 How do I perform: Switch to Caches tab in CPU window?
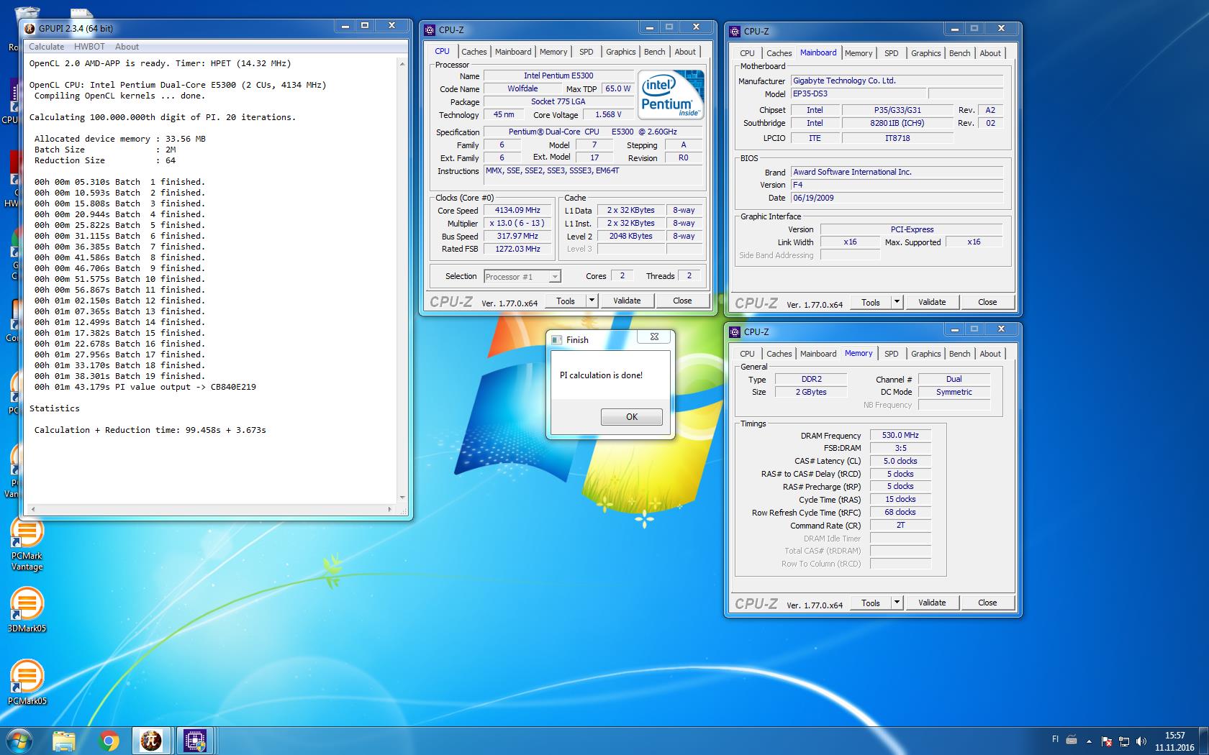(x=474, y=52)
